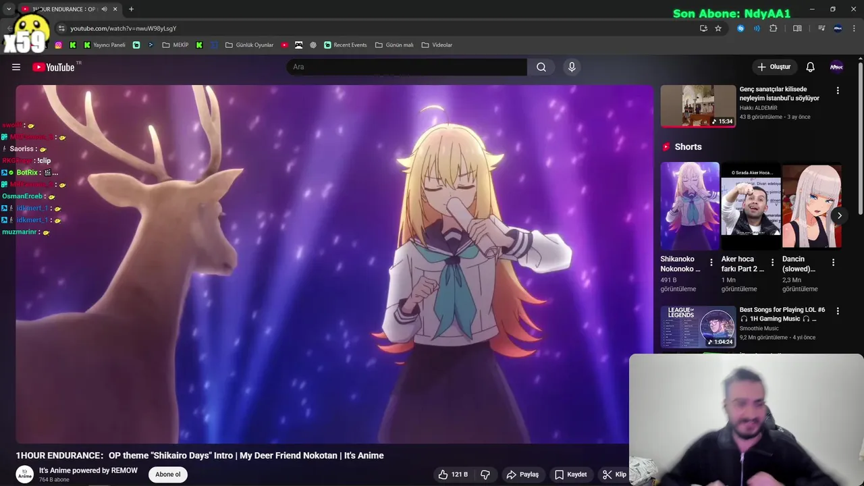This screenshot has height=486, width=864.
Task: Open the YouTube bookmark in bookmarks bar
Action: pyautogui.click(x=284, y=45)
